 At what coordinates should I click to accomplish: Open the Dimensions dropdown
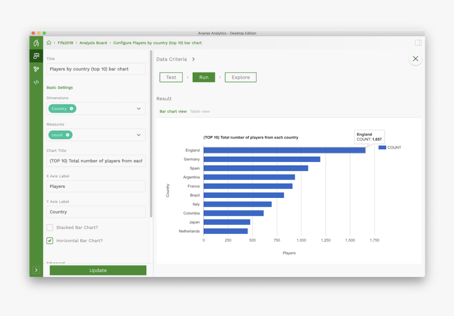[x=139, y=108]
